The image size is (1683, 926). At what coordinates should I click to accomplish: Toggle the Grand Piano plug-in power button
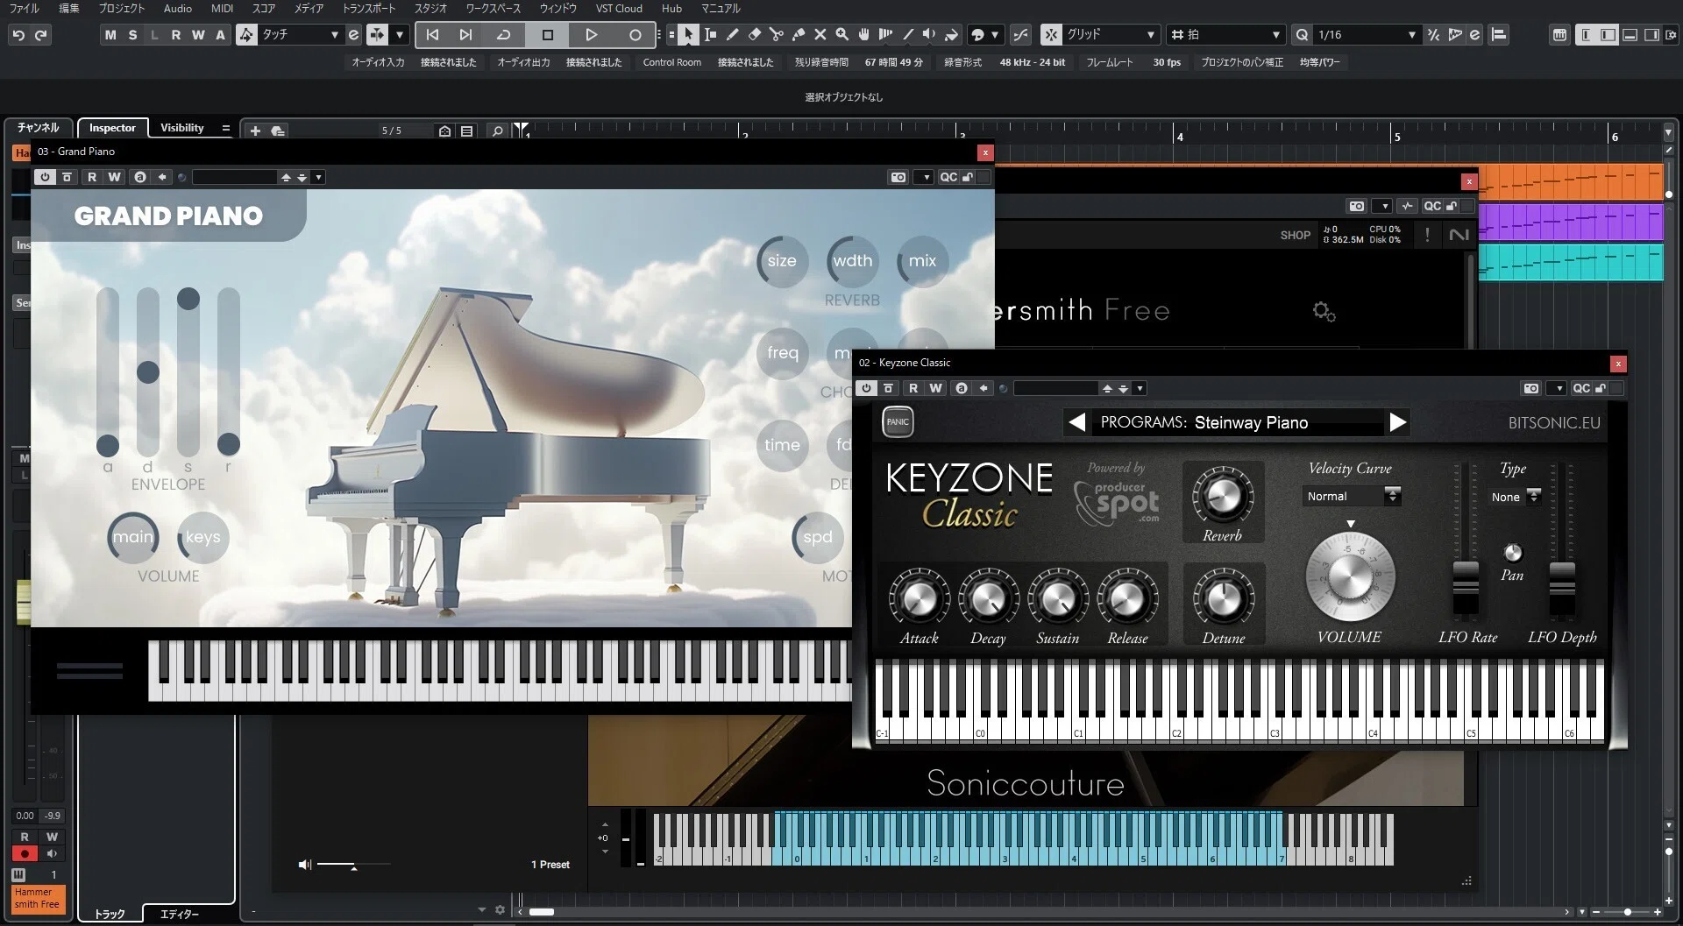45,177
